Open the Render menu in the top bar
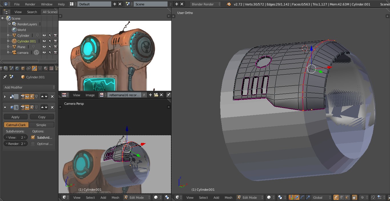 click(x=30, y=4)
